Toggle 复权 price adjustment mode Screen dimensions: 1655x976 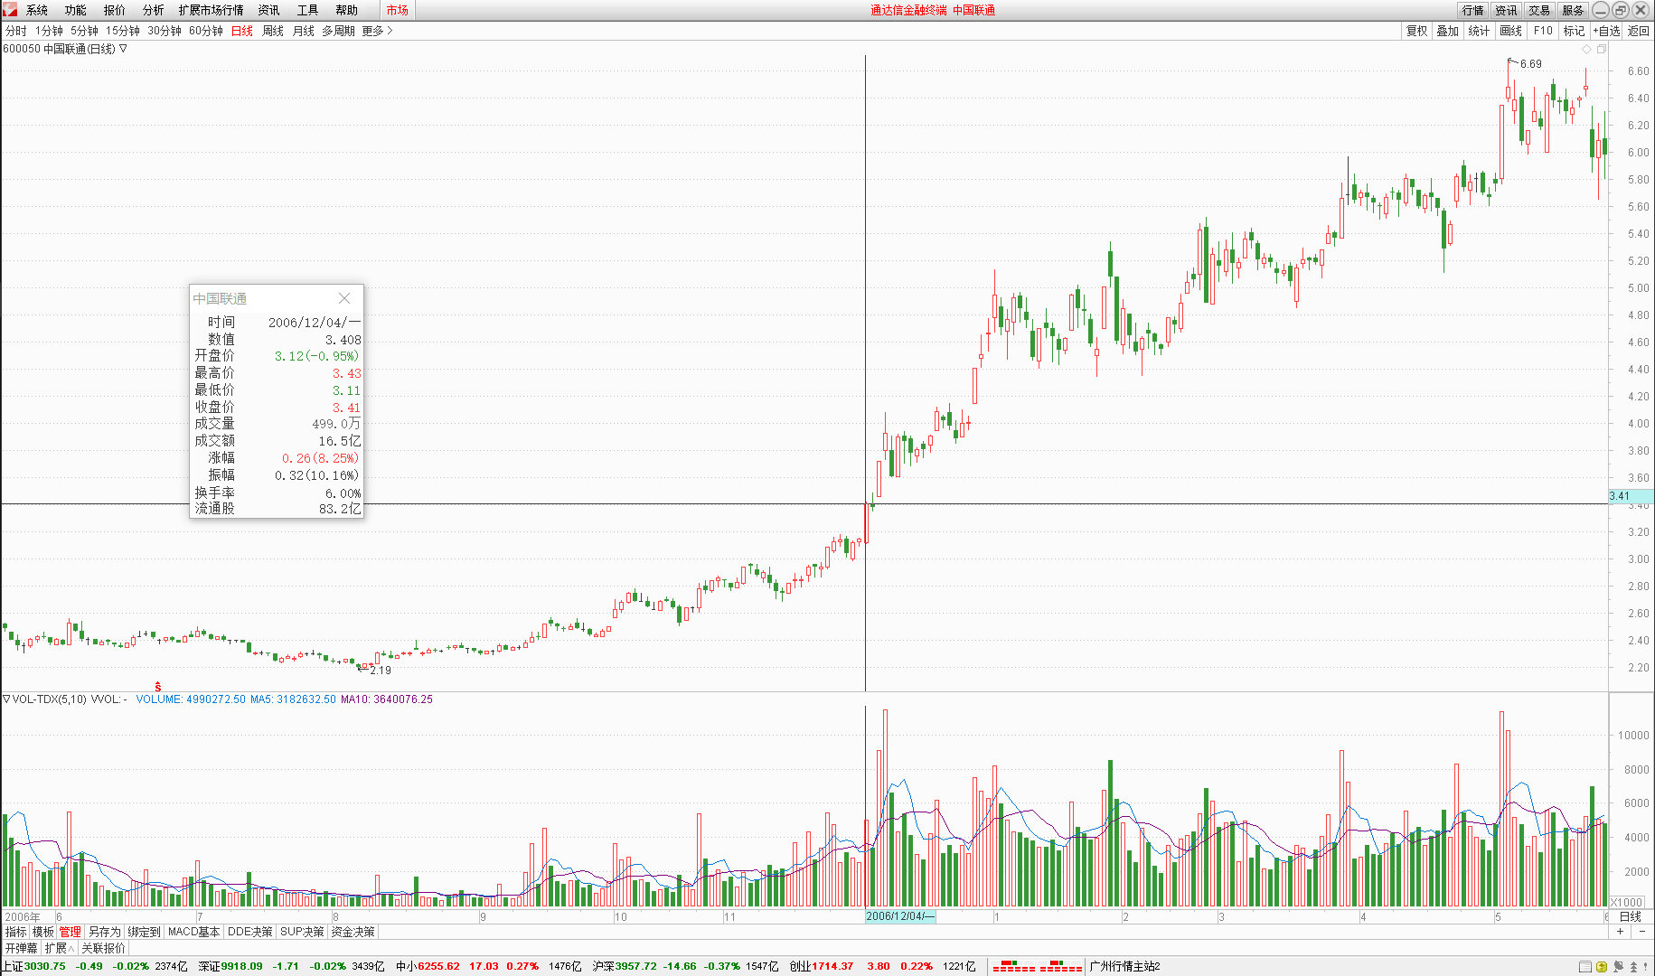click(1416, 31)
